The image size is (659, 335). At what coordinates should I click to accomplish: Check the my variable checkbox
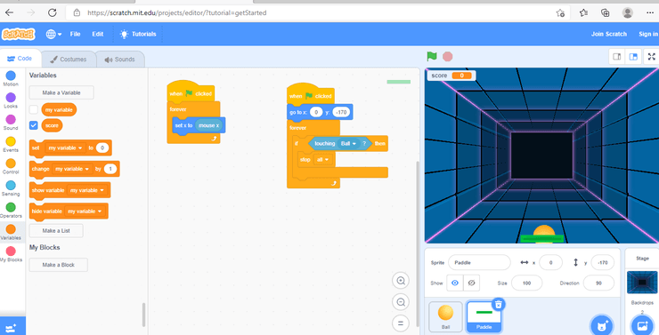pos(34,110)
